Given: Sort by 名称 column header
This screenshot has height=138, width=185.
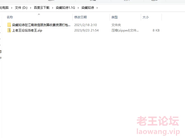Looking at the screenshot, I should tap(10, 17).
